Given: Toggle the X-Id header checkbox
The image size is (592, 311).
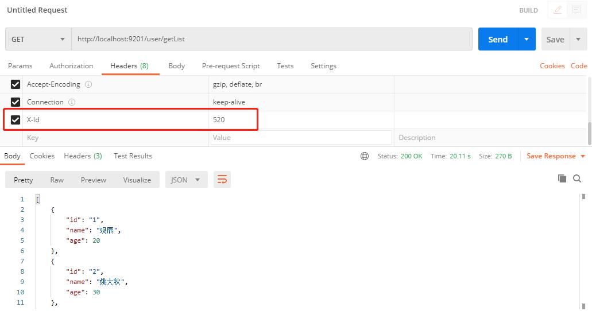Looking at the screenshot, I should [16, 120].
